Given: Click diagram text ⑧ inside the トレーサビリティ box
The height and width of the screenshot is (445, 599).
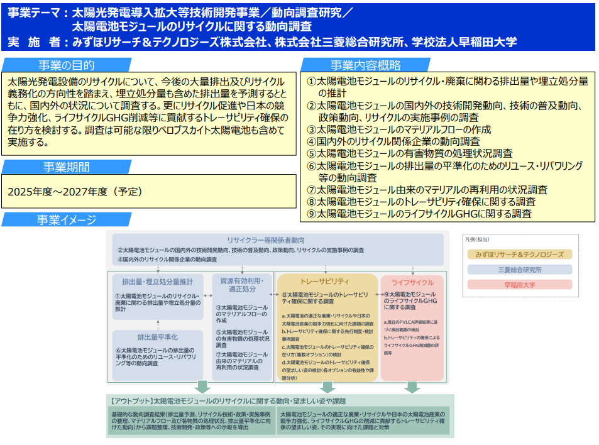Looking at the screenshot, I should click(x=325, y=298).
